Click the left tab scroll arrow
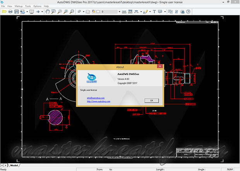This screenshot has height=171, width=240. [x=2, y=165]
